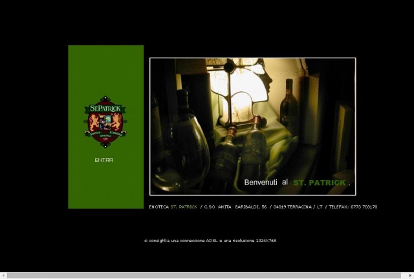Click the wine bottles welcome photo
Image resolution: width=414 pixels, height=279 pixels.
click(x=253, y=127)
